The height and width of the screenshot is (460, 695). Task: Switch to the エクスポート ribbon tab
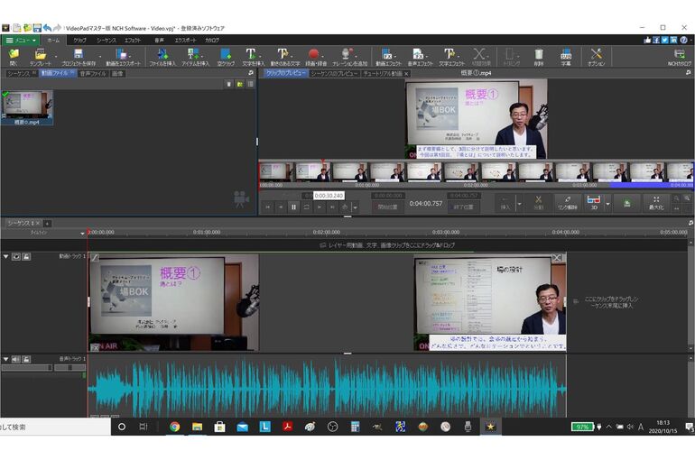click(185, 41)
